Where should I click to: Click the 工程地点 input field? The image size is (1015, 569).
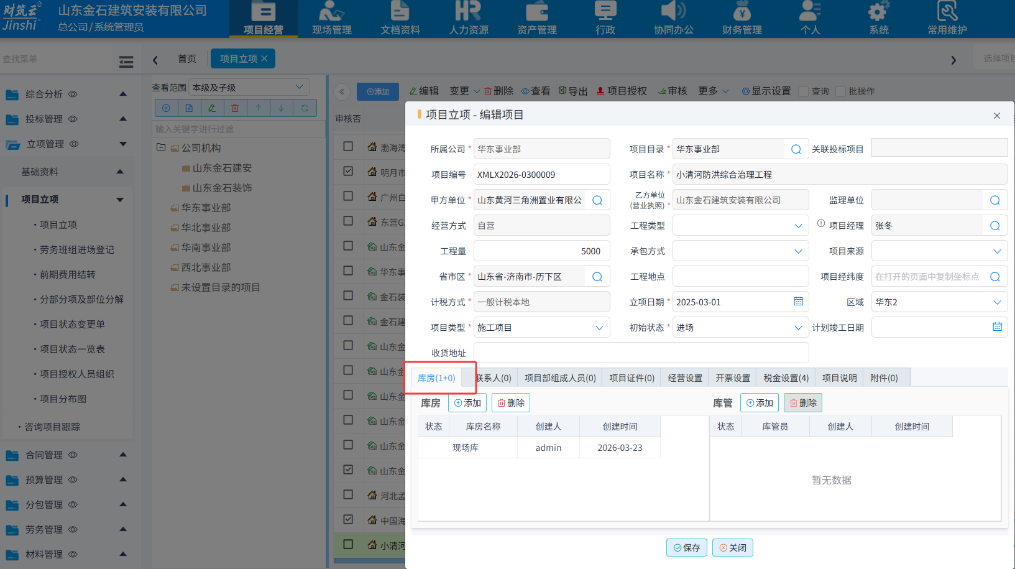tap(740, 277)
